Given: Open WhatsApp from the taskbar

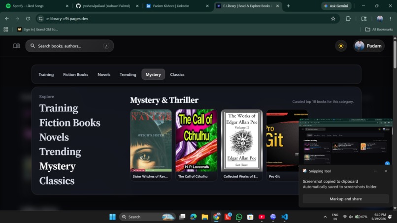Looking at the screenshot, I should pos(239,217).
